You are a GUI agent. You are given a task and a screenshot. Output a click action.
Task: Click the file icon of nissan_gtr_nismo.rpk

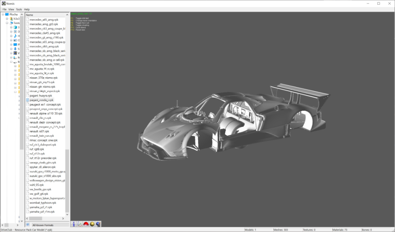tap(28, 87)
